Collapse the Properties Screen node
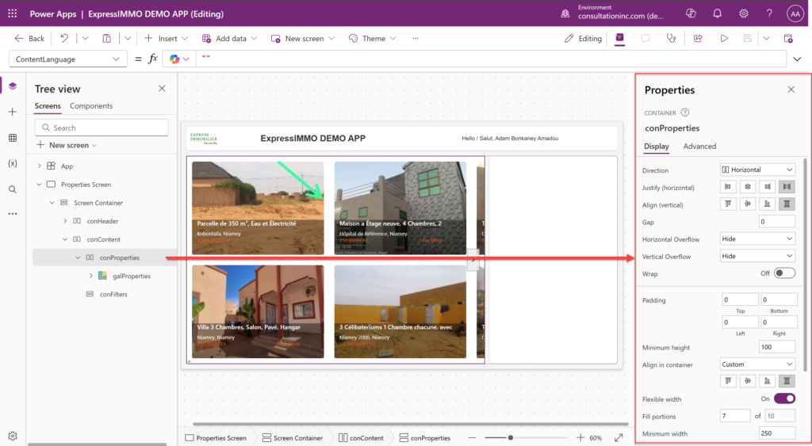 pyautogui.click(x=40, y=185)
